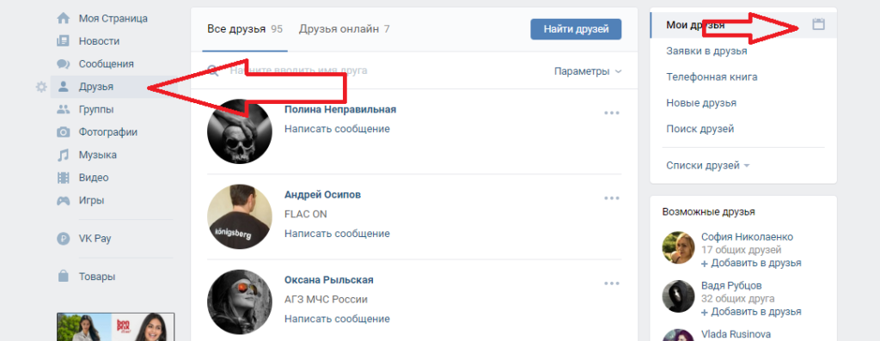The width and height of the screenshot is (880, 341).
Task: Click the camera icon beside Фотографии
Action: (64, 132)
